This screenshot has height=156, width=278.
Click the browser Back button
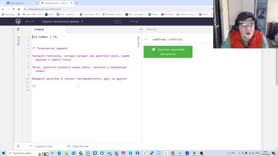tap(3, 9)
